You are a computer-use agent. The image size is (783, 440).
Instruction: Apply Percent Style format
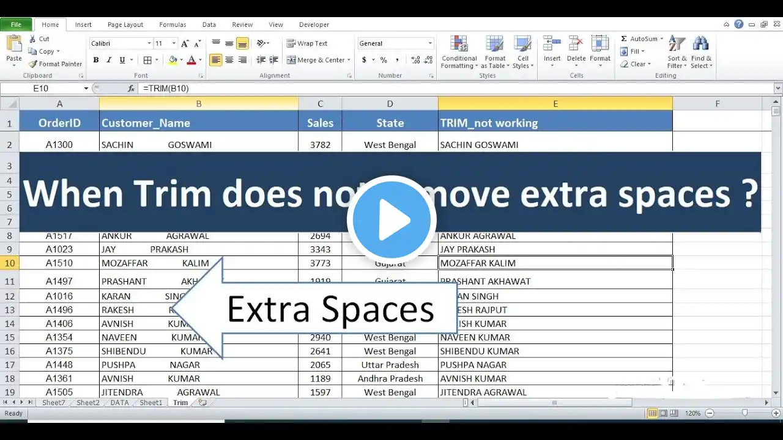(384, 60)
